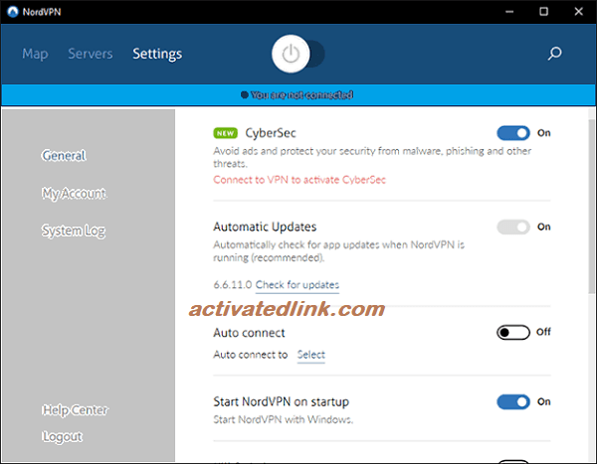Select the Settings tab
Screen dimensions: 597x464
(157, 54)
